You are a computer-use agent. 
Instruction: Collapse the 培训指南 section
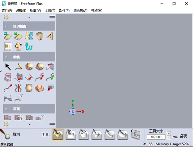(x=6, y=26)
